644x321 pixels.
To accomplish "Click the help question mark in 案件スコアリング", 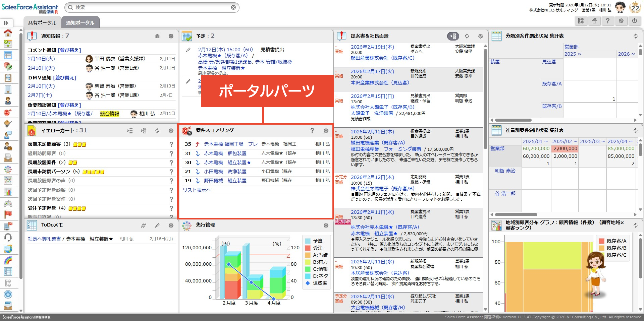I will pos(312,131).
